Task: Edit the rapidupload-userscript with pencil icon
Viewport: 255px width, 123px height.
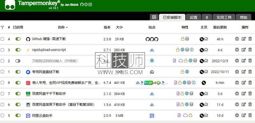Action: point(244,50)
